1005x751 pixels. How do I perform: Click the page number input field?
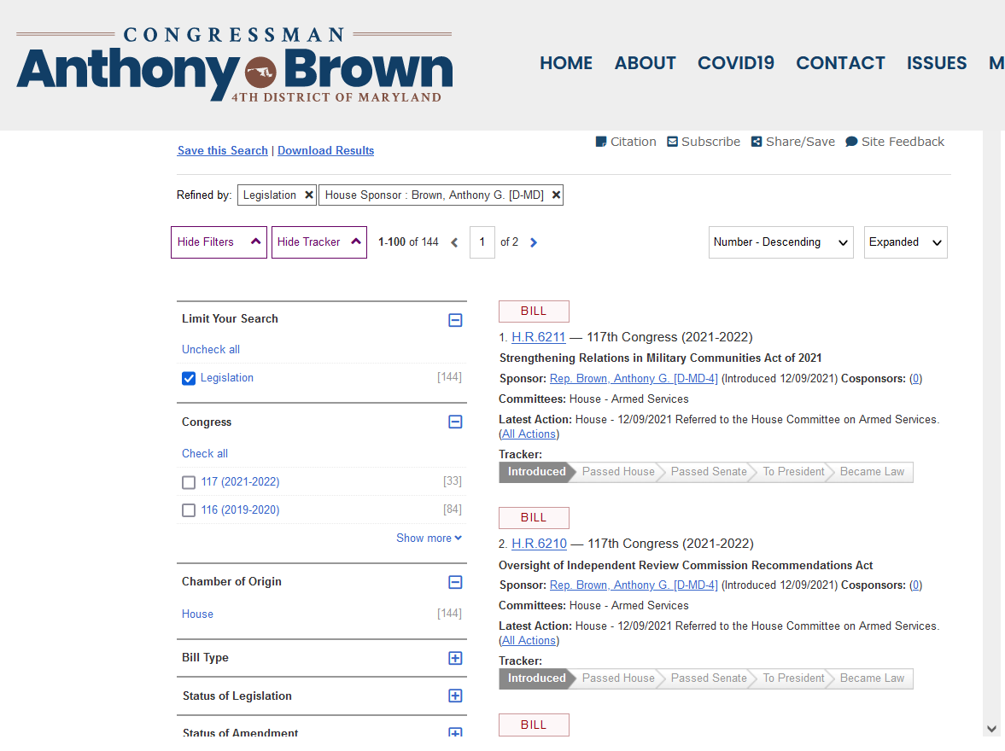tap(482, 242)
